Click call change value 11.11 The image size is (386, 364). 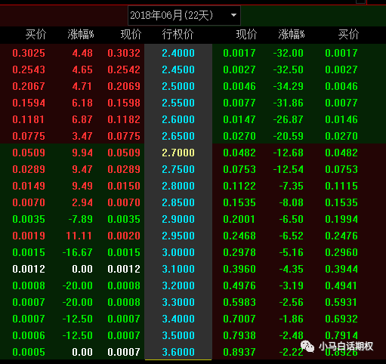(79, 236)
